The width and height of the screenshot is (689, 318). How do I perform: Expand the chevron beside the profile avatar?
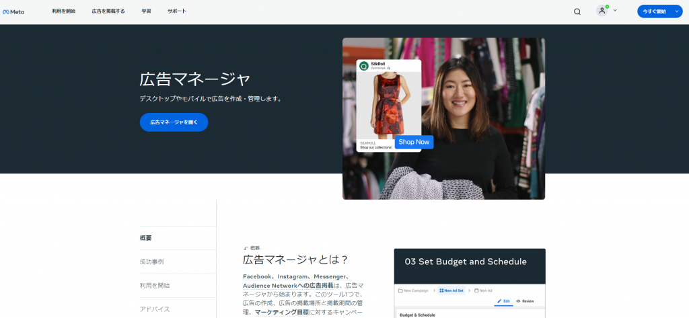click(615, 11)
